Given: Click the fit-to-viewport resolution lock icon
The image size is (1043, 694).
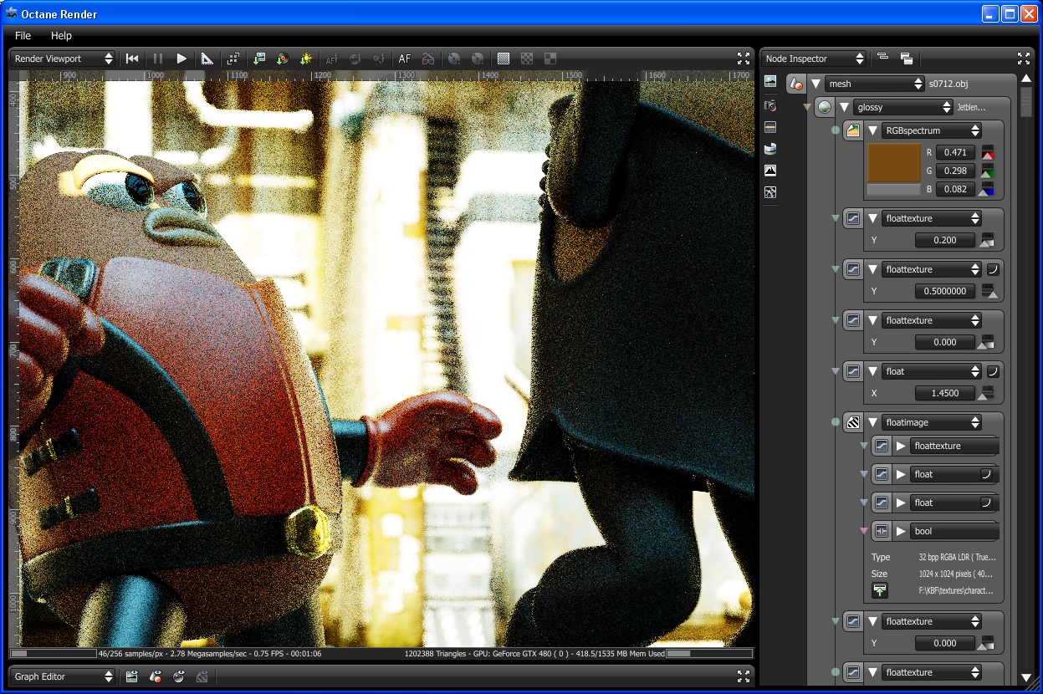Looking at the screenshot, I should [233, 59].
